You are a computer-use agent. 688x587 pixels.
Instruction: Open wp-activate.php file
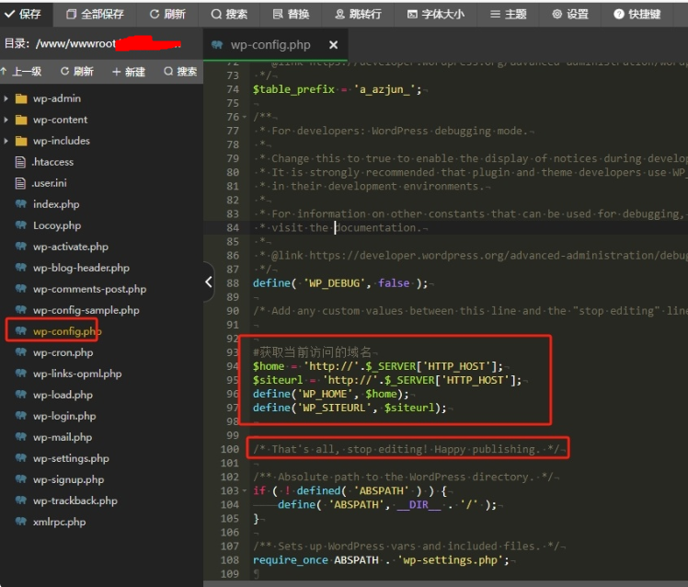tap(71, 247)
